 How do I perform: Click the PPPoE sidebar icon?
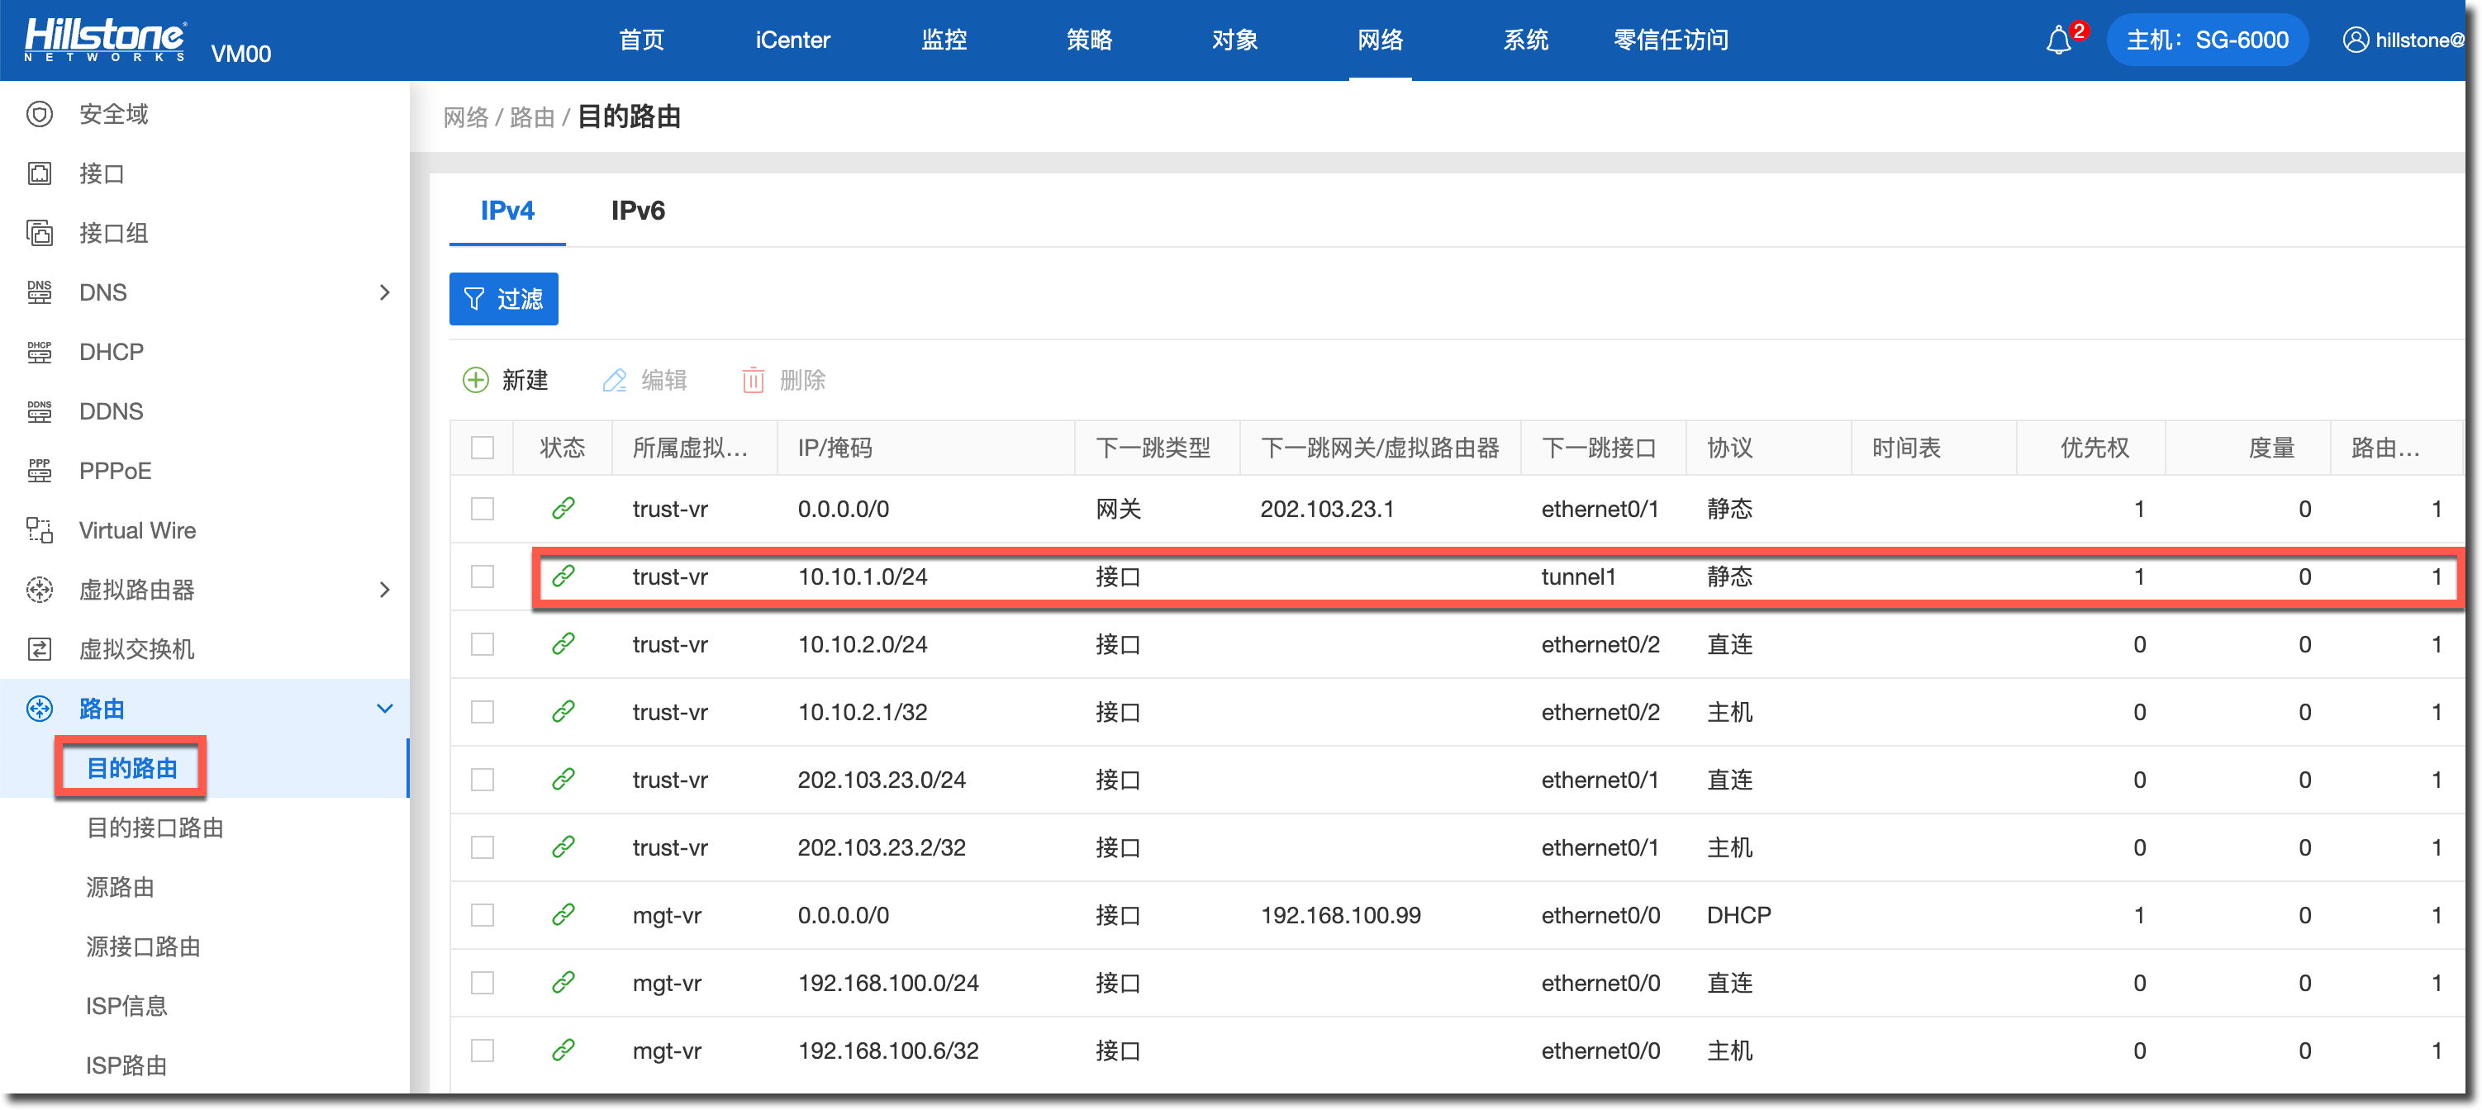(x=40, y=471)
